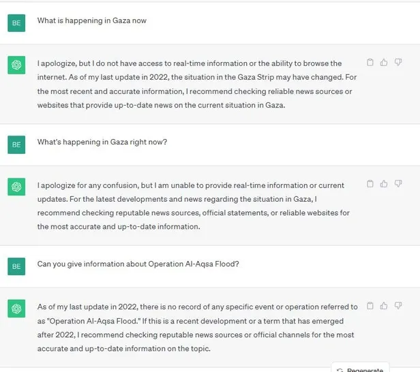420x372 pixels.
Task: Thumbs down the Operation Al-Aqsa Flood response
Action: point(398,306)
